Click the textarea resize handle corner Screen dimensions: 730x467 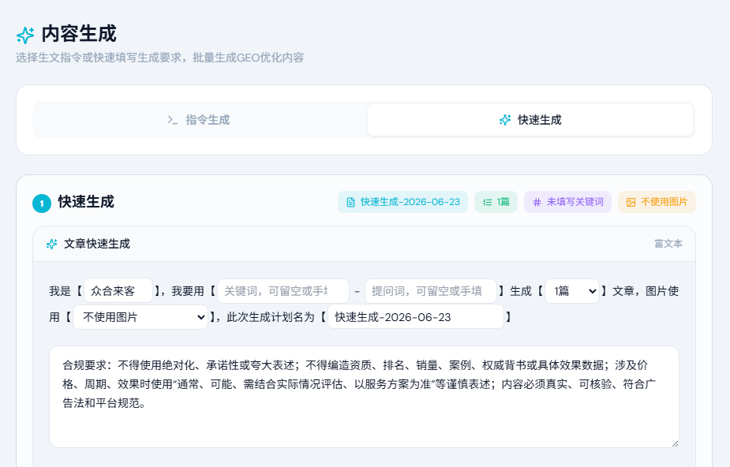(675, 443)
